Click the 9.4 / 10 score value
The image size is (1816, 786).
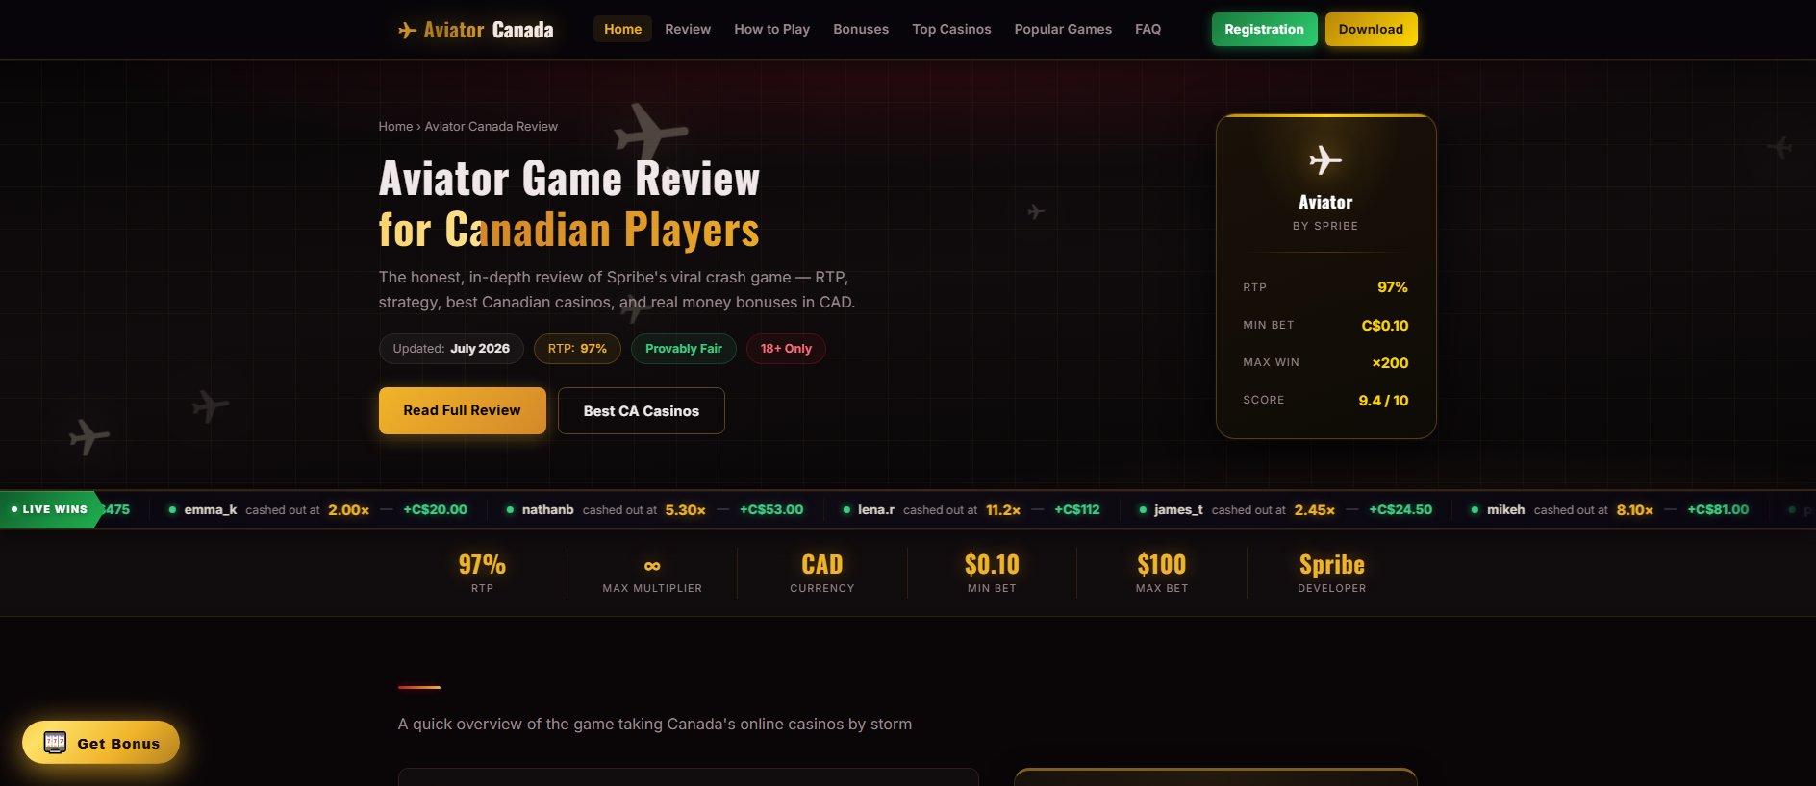(x=1383, y=401)
